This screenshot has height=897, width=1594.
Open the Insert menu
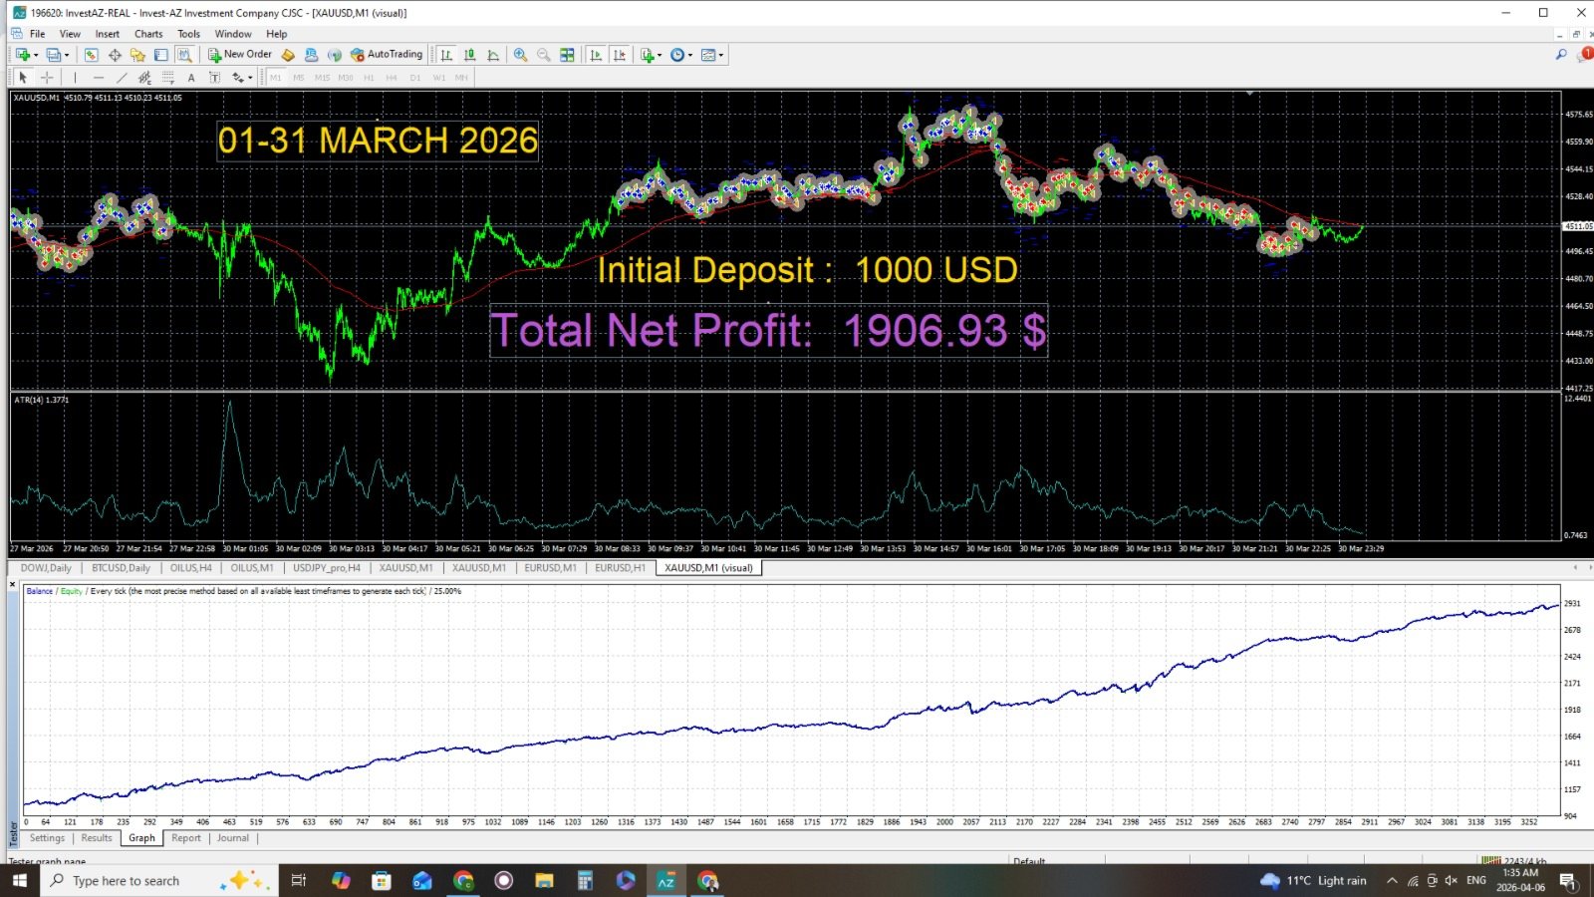pos(108,34)
